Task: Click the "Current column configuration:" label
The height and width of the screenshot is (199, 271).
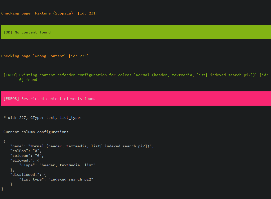Action: pos(36,132)
